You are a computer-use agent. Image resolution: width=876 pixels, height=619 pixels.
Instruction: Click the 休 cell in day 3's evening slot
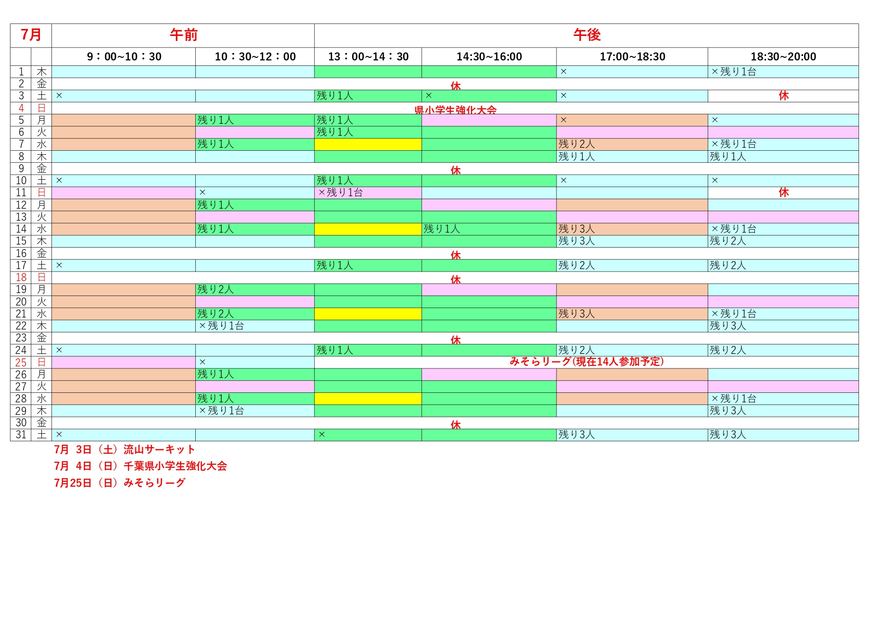pos(784,96)
